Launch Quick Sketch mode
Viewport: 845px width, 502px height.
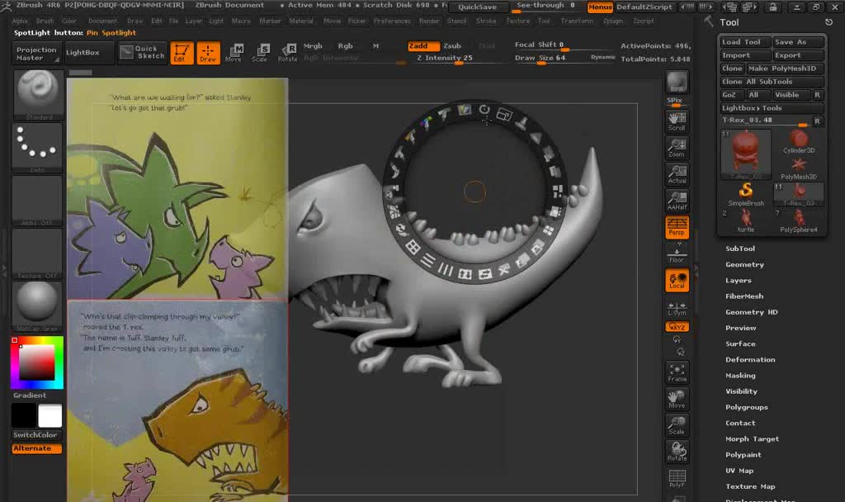[142, 52]
